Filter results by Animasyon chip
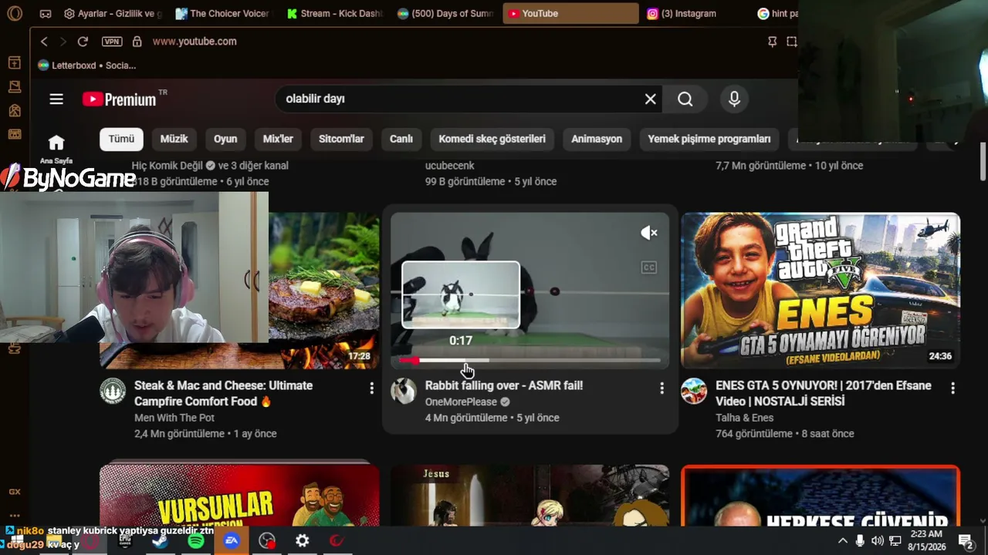 [x=597, y=139]
